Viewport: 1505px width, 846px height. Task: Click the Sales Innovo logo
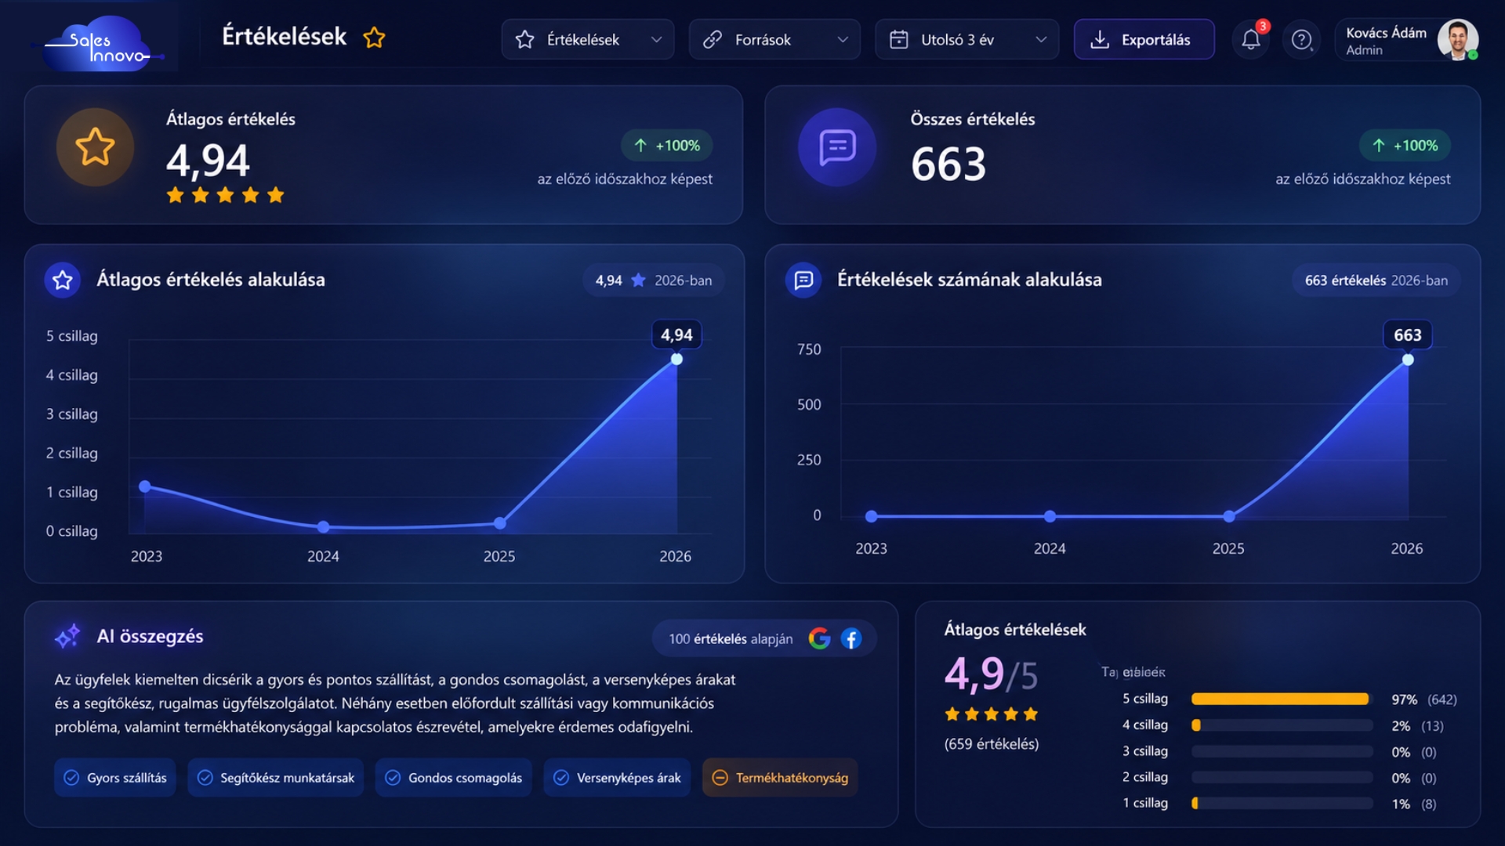[98, 44]
